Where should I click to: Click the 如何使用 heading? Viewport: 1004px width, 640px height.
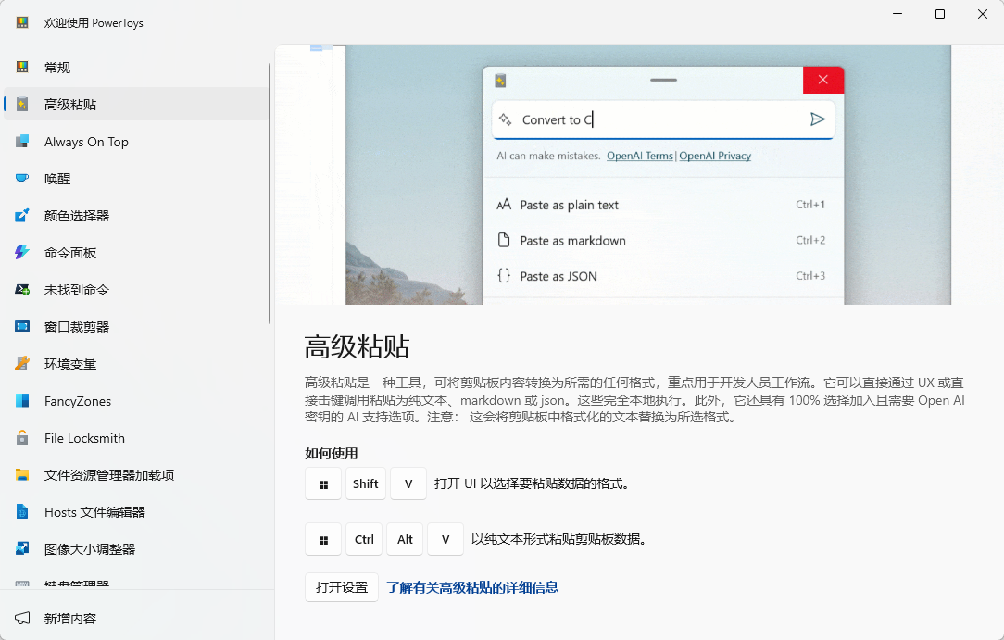pyautogui.click(x=331, y=453)
